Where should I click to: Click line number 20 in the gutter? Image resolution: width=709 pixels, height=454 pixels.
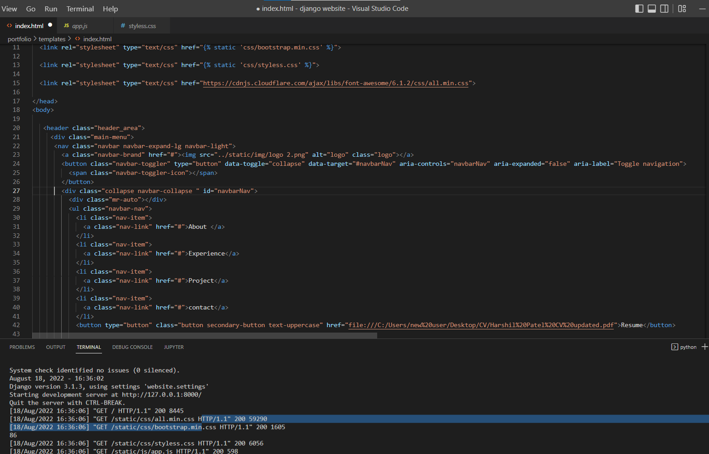pyautogui.click(x=16, y=128)
